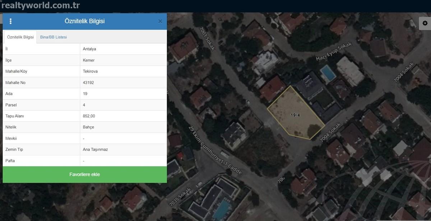431x221 pixels.
Task: Select the value Kemer in the İlçe row
Action: [x=89, y=60]
